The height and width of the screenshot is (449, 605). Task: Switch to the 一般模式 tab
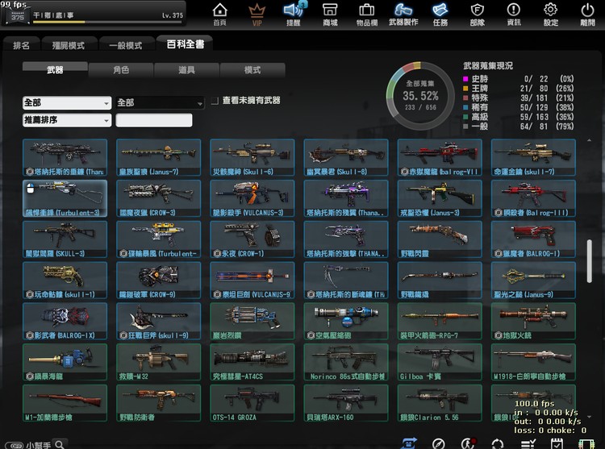click(x=126, y=45)
